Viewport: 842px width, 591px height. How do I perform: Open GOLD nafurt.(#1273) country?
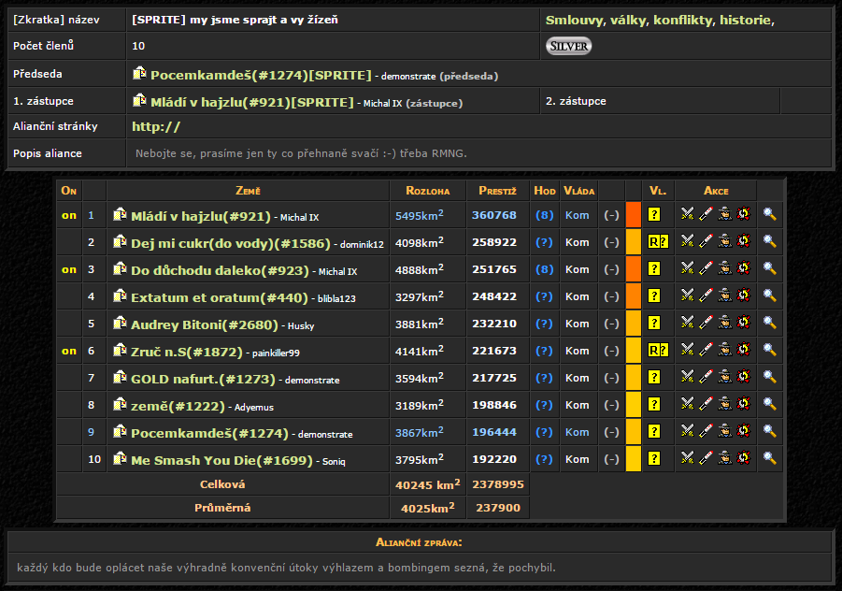pyautogui.click(x=203, y=379)
